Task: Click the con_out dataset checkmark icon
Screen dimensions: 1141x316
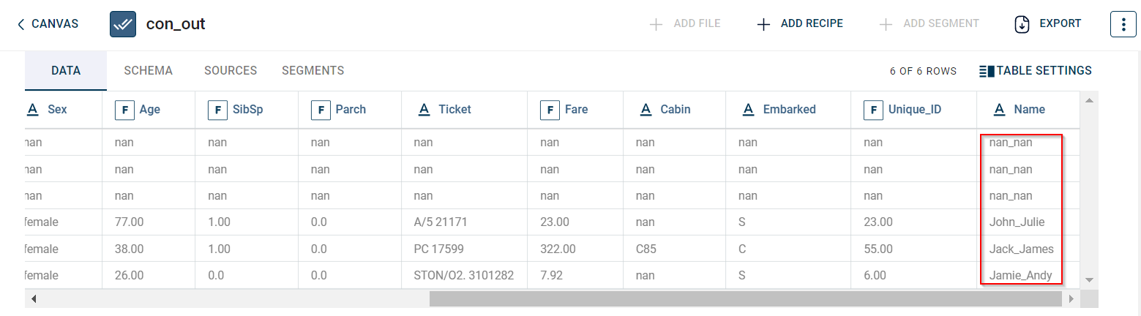Action: tap(123, 24)
